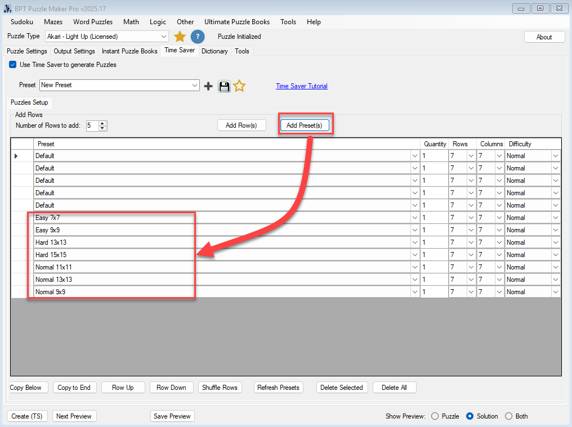Click the gold star favorite icon near Puzzle Type

(x=180, y=37)
